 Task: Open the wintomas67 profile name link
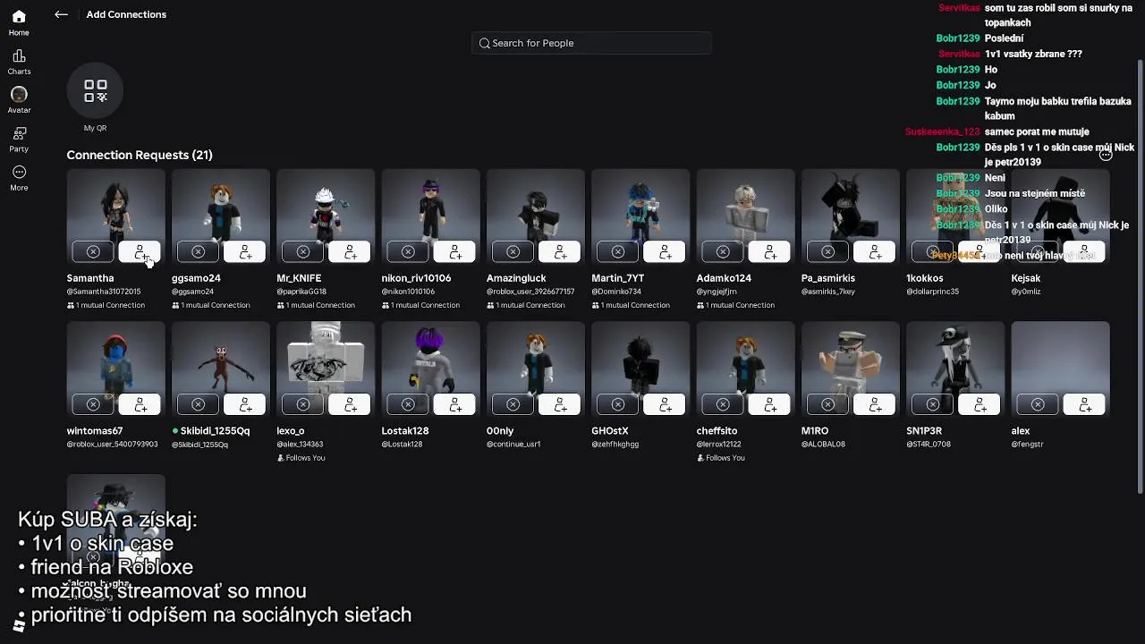(95, 431)
